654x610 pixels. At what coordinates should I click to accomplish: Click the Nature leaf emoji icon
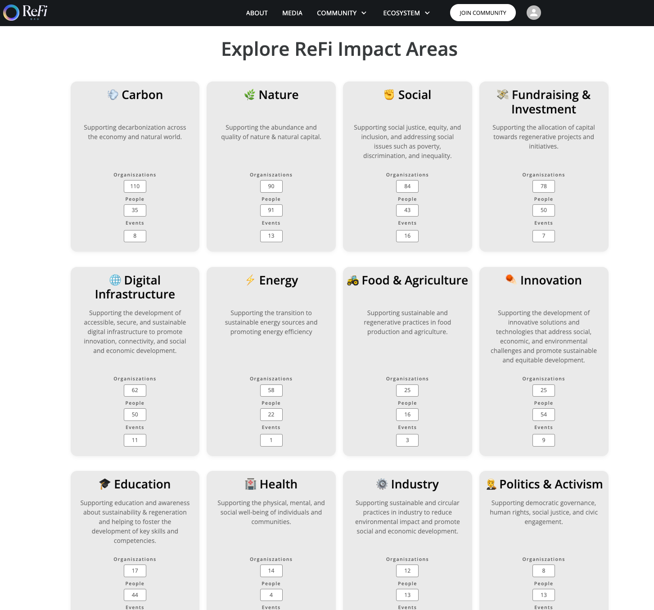point(249,95)
